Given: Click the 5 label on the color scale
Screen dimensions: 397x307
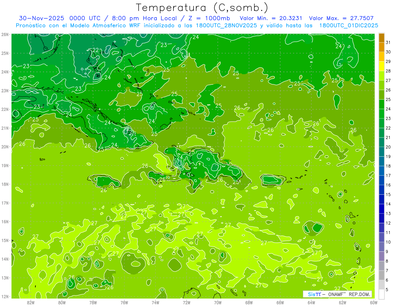Looking at the screenshot, I should [x=387, y=289].
